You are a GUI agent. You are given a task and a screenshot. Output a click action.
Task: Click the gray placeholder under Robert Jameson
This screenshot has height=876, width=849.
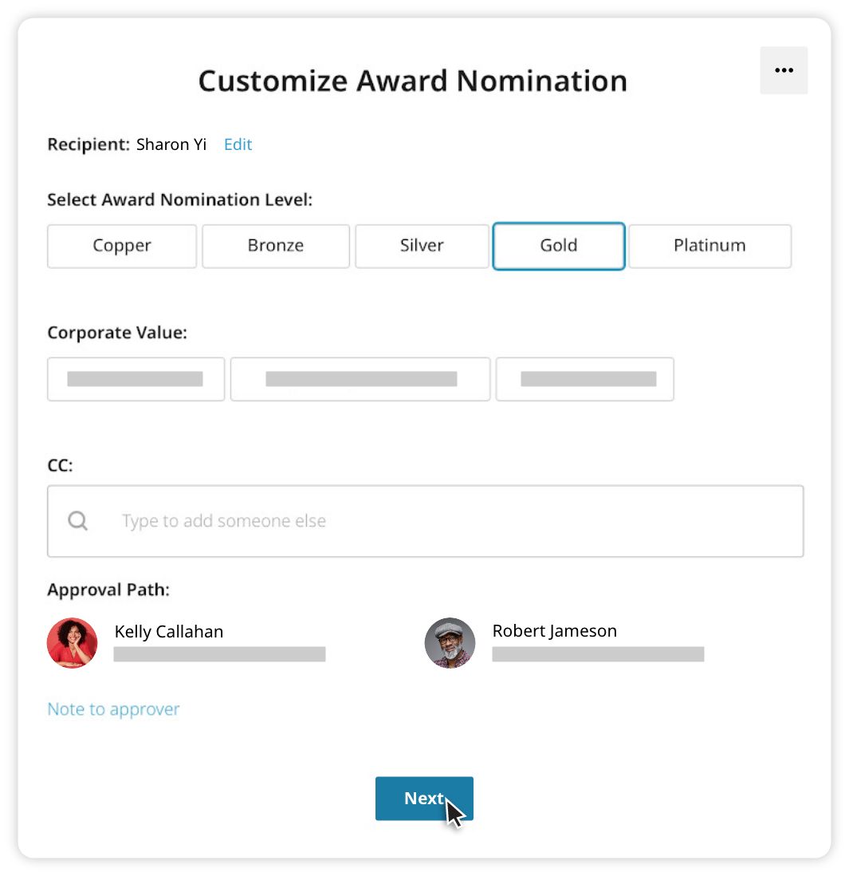[x=598, y=654]
